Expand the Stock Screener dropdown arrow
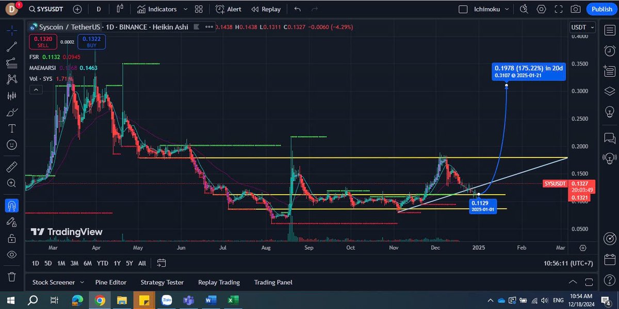619x309 pixels. (82, 283)
